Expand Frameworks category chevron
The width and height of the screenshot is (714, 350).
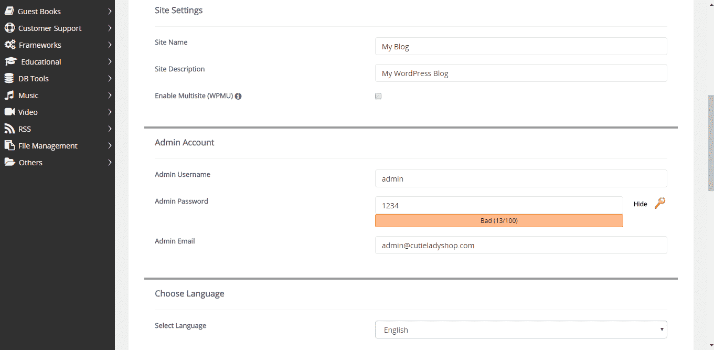110,45
